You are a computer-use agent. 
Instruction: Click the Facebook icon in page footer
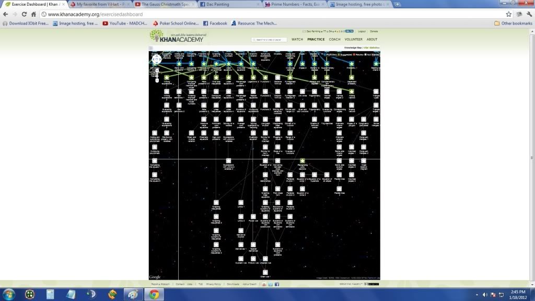[x=276, y=284]
